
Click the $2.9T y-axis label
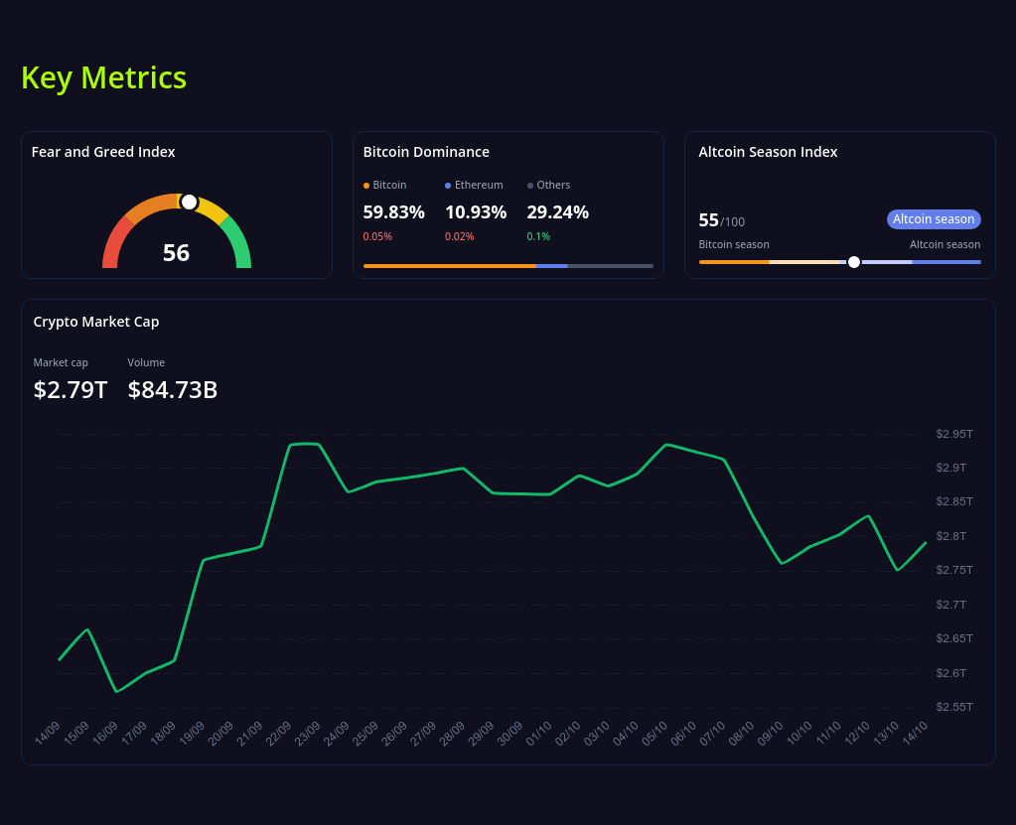click(950, 468)
